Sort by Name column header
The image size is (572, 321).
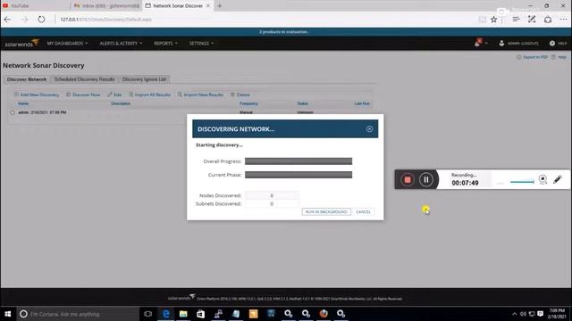[23, 103]
